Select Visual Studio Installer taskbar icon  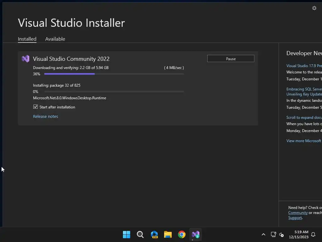click(196, 234)
